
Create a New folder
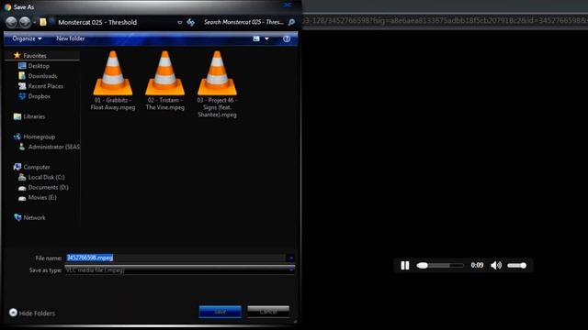(70, 38)
